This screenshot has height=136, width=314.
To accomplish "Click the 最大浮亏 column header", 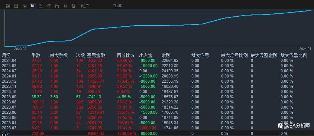I will pyautogui.click(x=200, y=55).
